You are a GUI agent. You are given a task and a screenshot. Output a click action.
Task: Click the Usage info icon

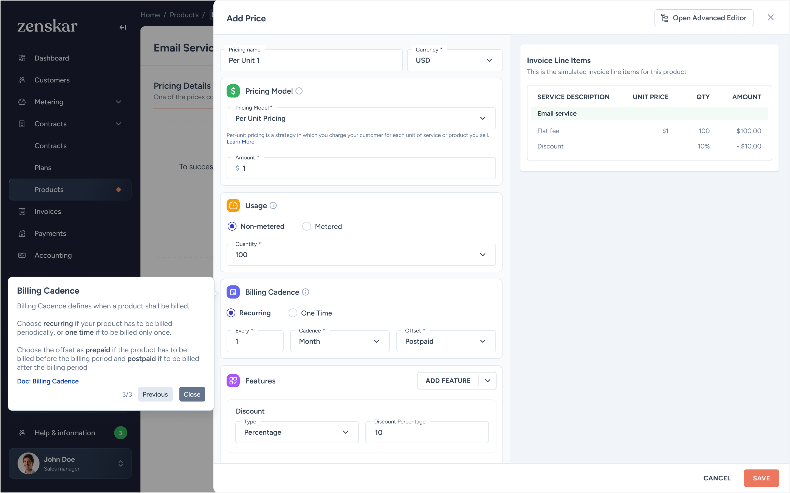(x=273, y=205)
